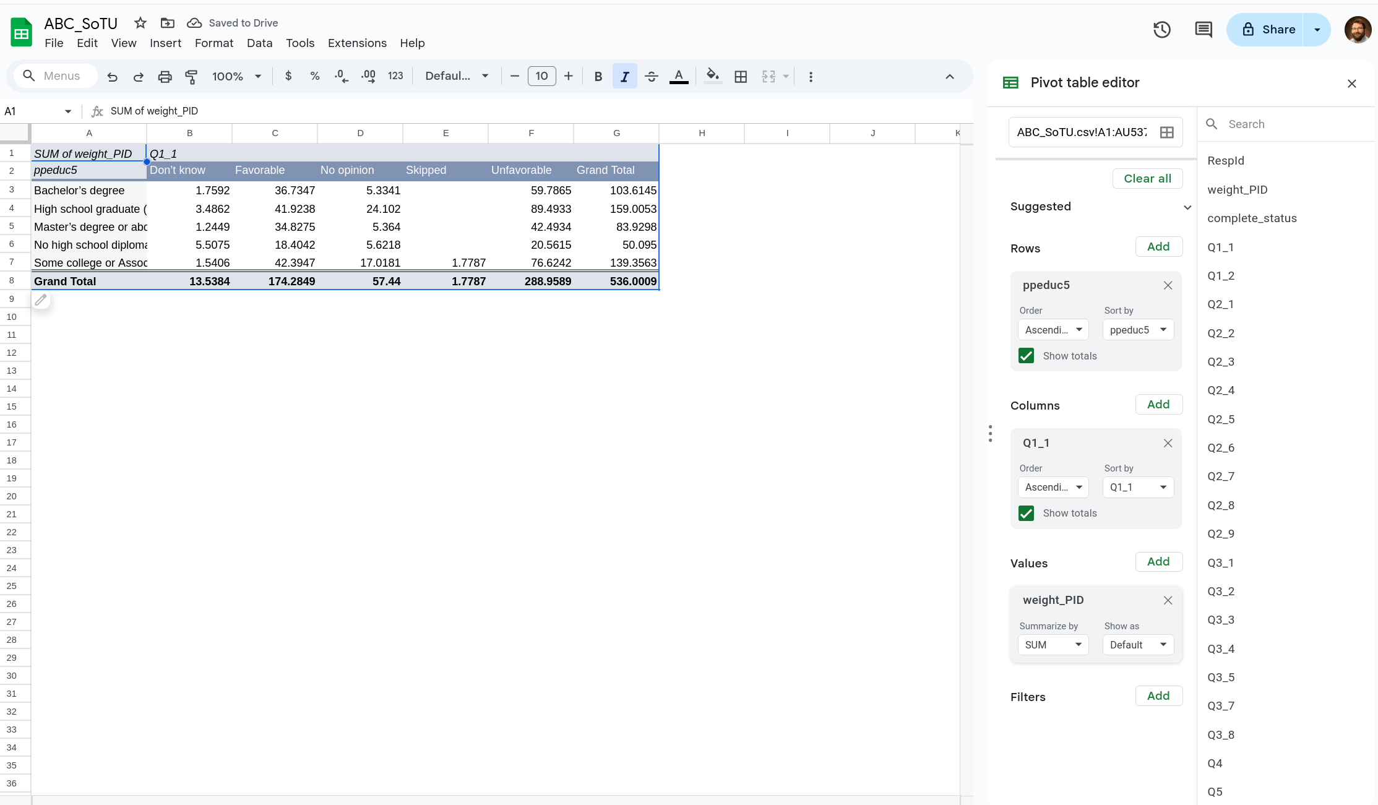Image resolution: width=1378 pixels, height=805 pixels.
Task: Open the SUM summarize-by dropdown
Action: tap(1053, 645)
